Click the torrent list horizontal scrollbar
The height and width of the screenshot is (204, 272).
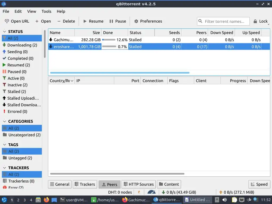(x=120, y=73)
